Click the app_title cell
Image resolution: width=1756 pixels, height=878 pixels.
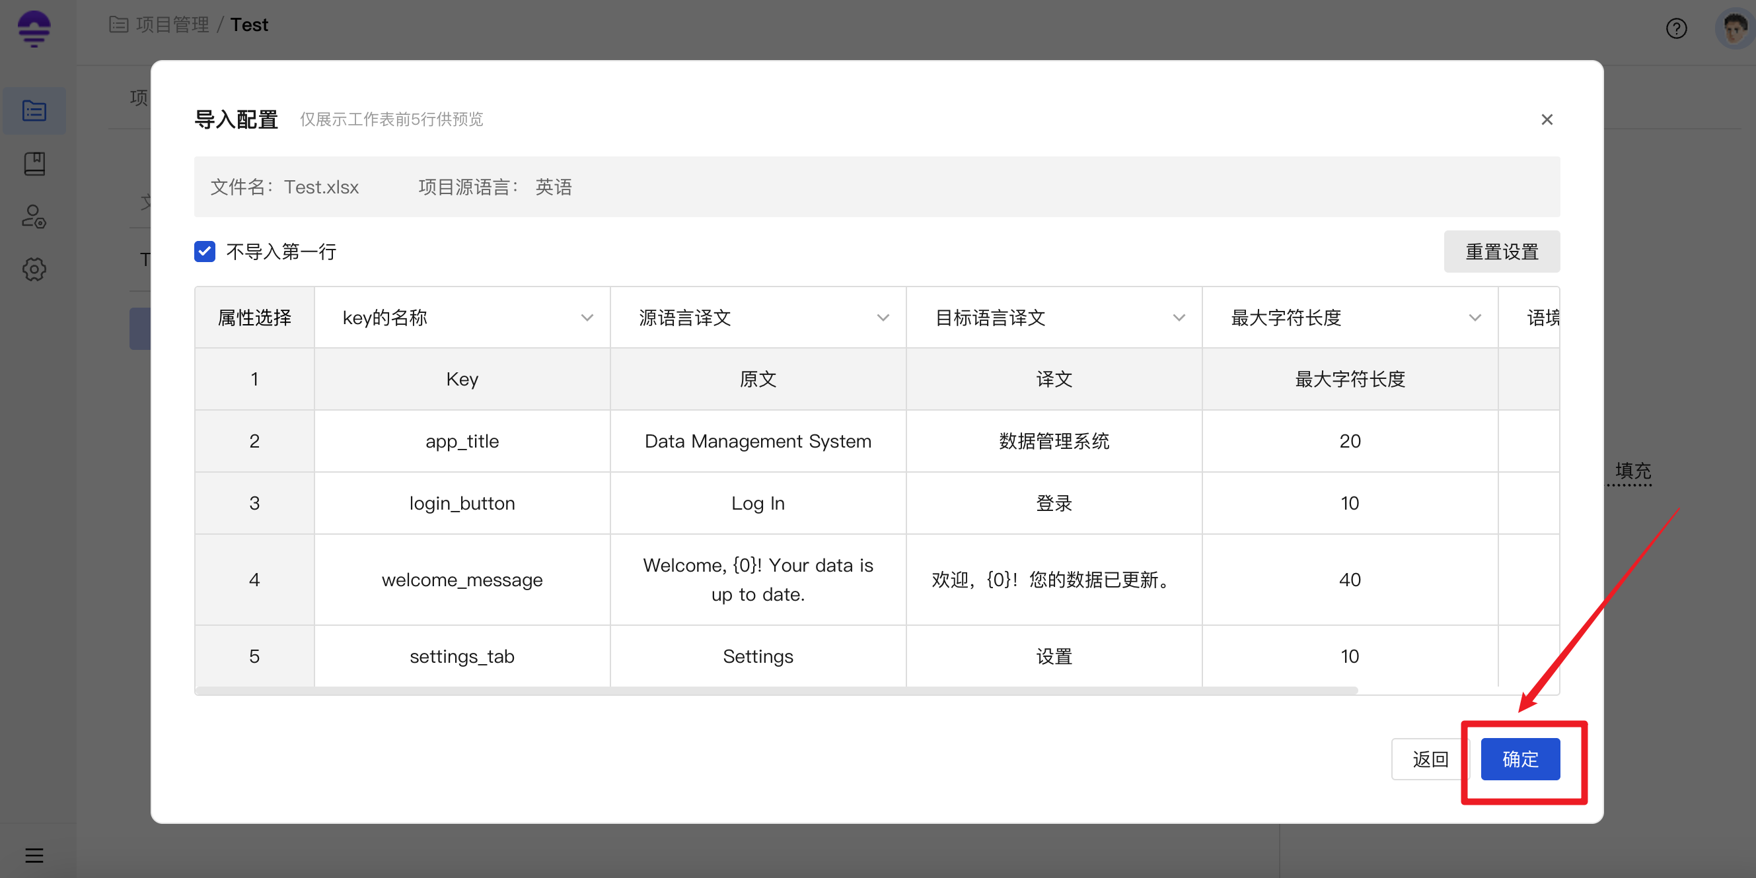pos(462,441)
